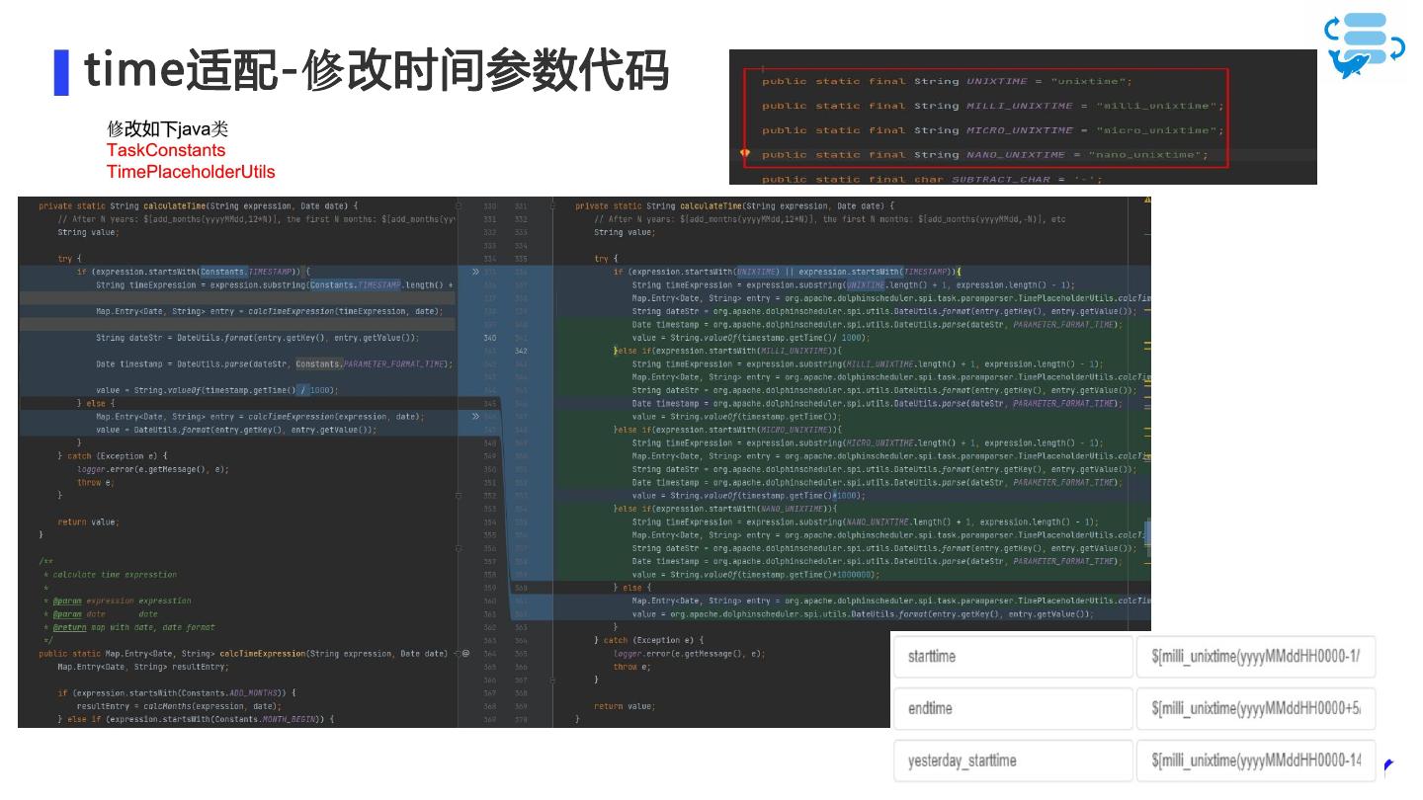Click the 'Map.Entry<Date, String> resultEntry;' line
The height and width of the screenshot is (800, 1423).
[143, 667]
